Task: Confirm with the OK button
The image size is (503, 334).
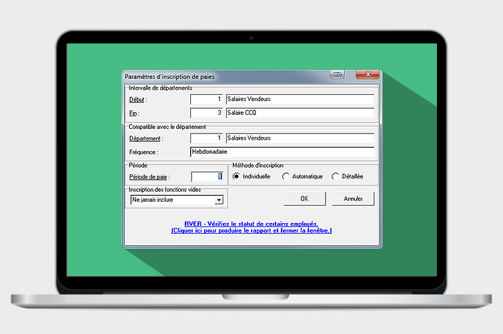Action: [304, 199]
